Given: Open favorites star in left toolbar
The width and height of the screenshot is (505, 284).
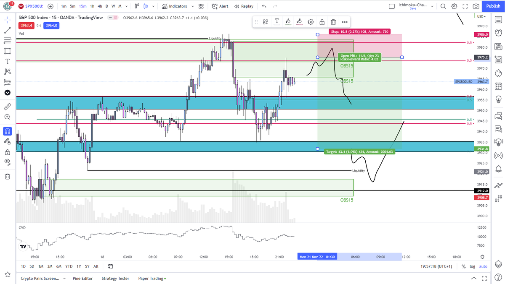Looking at the screenshot, I should coord(7,275).
